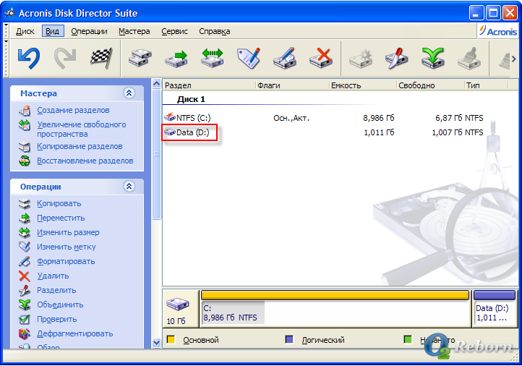The height and width of the screenshot is (366, 522).
Task: Click Проверить in Операции panel
Action: pos(57,320)
